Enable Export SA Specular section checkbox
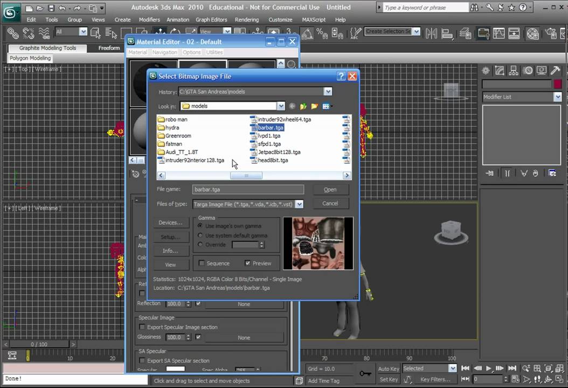This screenshot has height=388, width=568. click(x=142, y=361)
